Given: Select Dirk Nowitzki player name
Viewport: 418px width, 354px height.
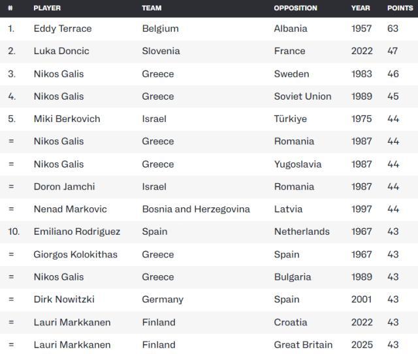Looking at the screenshot, I should click(64, 299).
